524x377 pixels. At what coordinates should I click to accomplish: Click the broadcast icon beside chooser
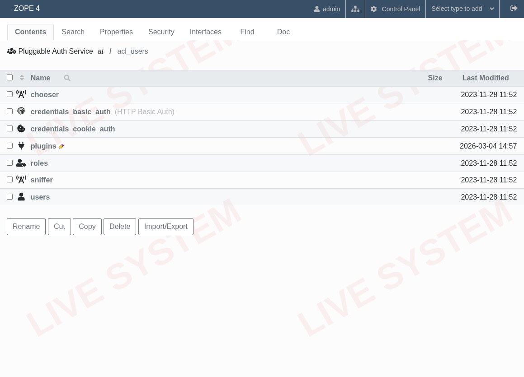pos(21,94)
